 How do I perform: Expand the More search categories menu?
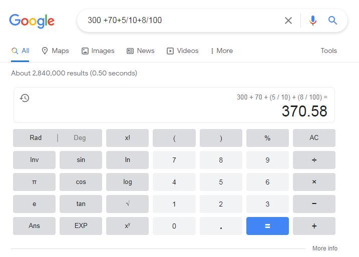point(221,51)
